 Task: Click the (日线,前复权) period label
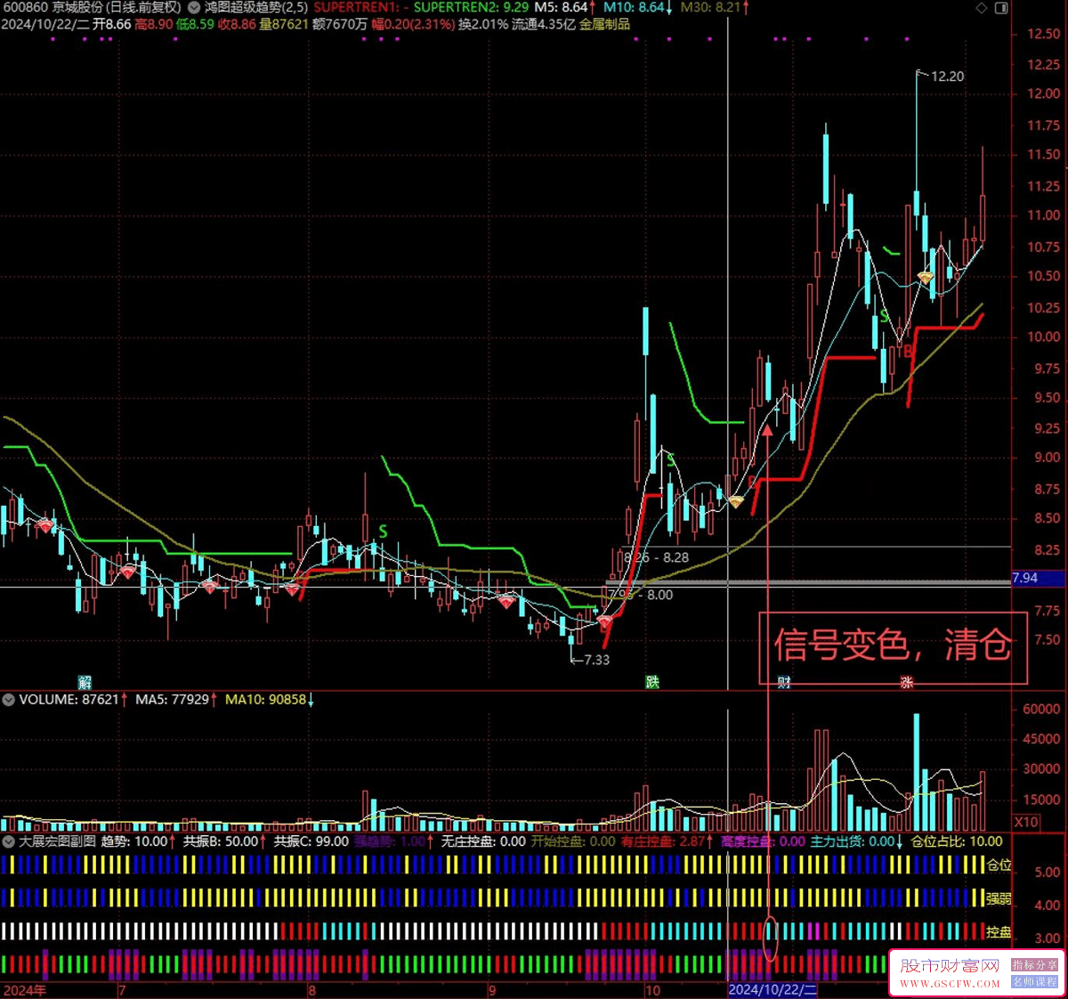[x=144, y=7]
